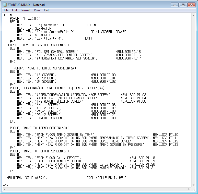Open the File menu
Viewport: 198px width, 194px height.
[6, 10]
